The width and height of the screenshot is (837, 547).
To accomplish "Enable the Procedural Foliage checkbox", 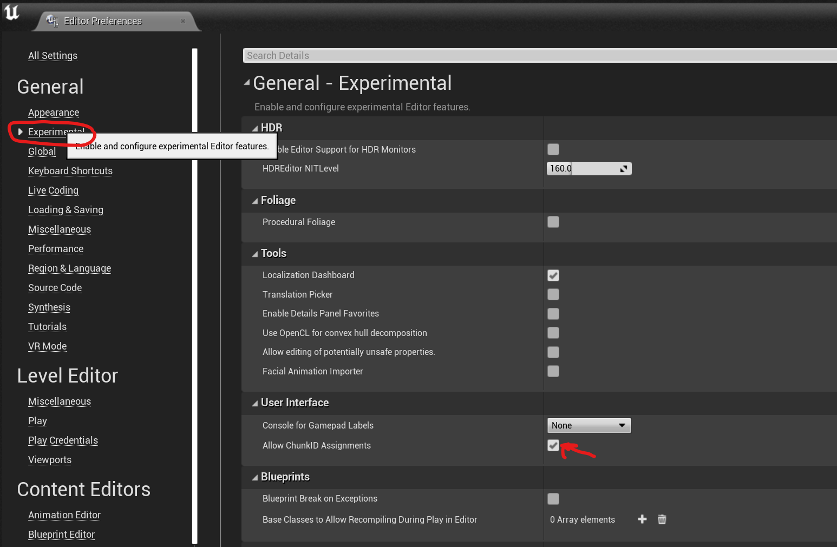I will tap(553, 222).
